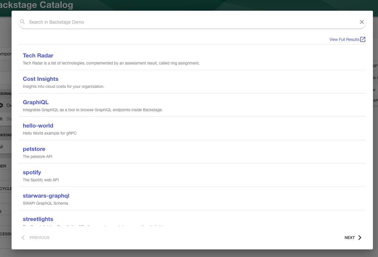The height and width of the screenshot is (257, 378).
Task: Clear the search using the X icon
Action: pos(362,22)
